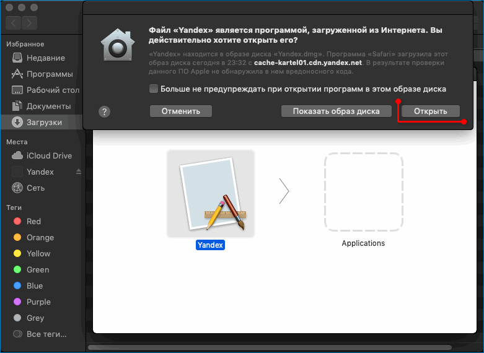Click the Green tag color dot

pyautogui.click(x=17, y=269)
